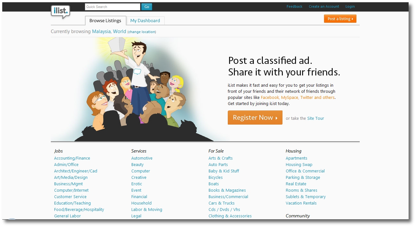The width and height of the screenshot is (416, 227).
Task: Open the Admin/Office jobs category
Action: click(66, 165)
